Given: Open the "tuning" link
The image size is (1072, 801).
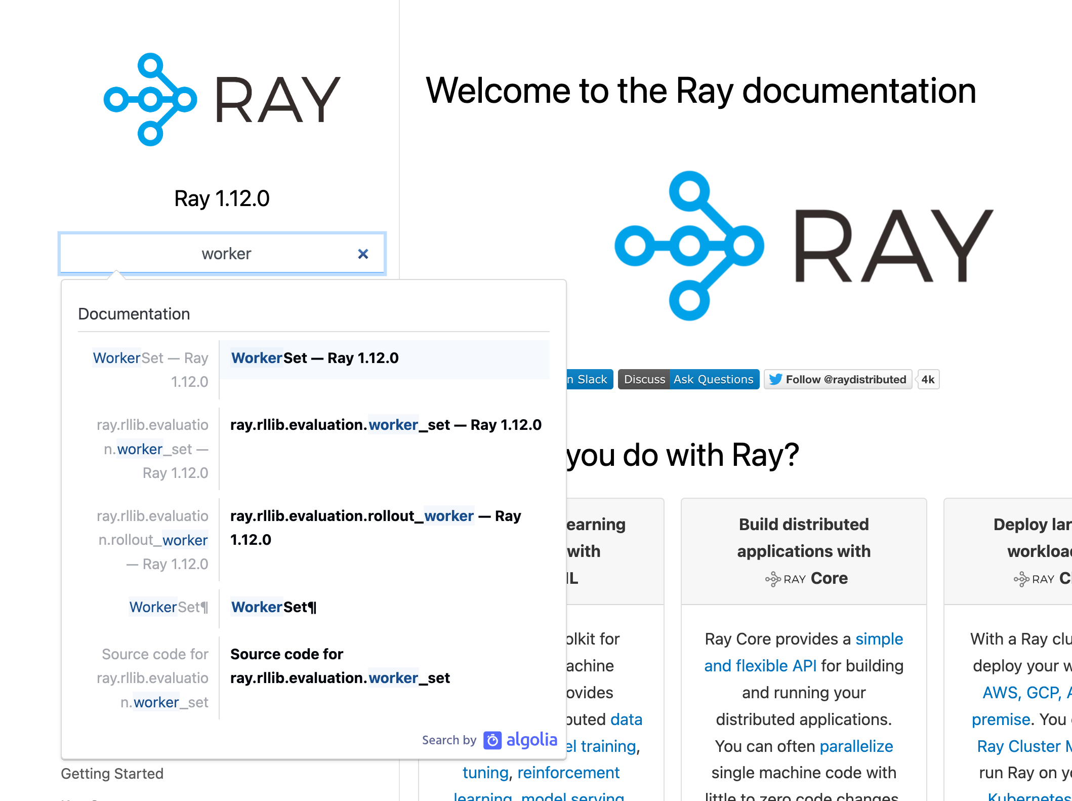Looking at the screenshot, I should (485, 773).
